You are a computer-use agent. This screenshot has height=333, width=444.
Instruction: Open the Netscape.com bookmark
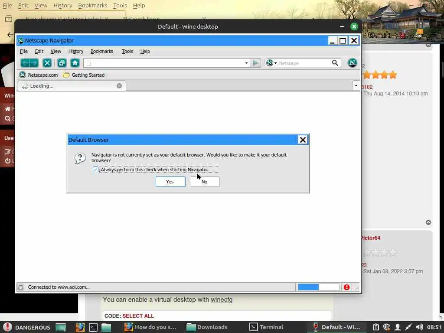point(39,75)
